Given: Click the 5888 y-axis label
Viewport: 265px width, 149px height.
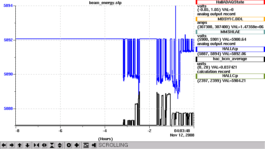Looking at the screenshot, I should click(8, 109).
